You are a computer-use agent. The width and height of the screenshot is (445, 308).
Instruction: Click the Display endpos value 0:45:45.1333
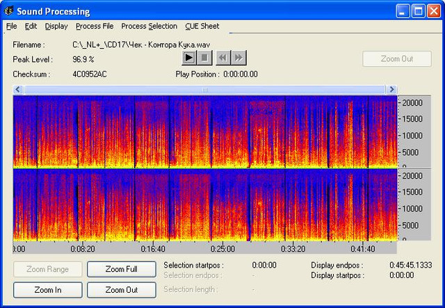411,265
